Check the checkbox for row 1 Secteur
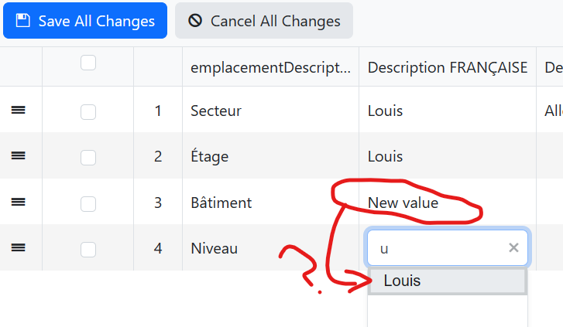The height and width of the screenshot is (327, 563). 88,112
